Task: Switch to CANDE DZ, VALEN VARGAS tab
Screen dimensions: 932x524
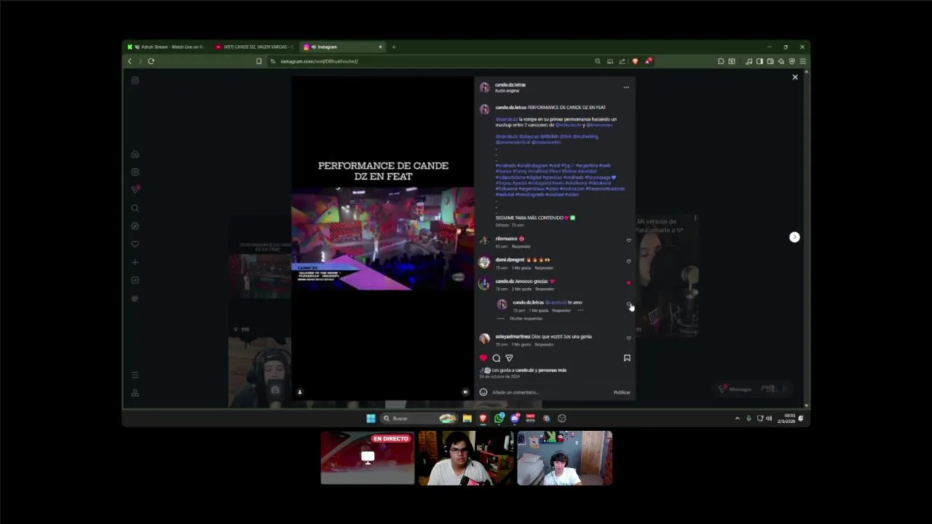Action: [254, 47]
